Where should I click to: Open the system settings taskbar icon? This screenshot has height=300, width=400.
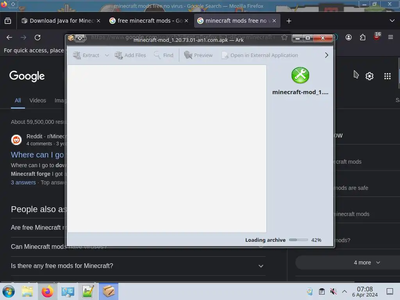68,291
